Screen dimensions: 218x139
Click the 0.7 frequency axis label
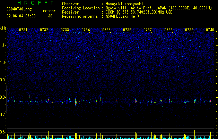[x=3, y=115]
